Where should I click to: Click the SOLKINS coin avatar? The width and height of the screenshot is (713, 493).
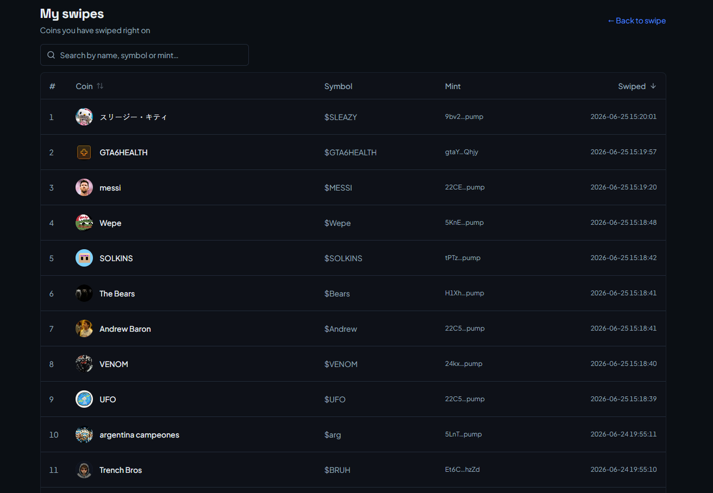tap(84, 258)
